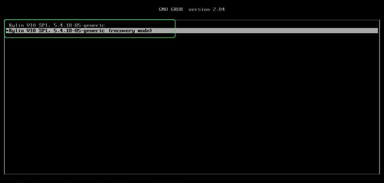Click the word "mode)" in recovery entry

[145, 31]
